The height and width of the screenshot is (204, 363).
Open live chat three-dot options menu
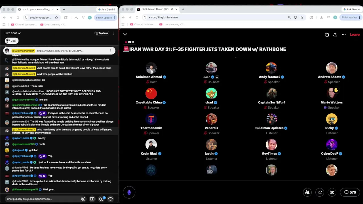(x=113, y=33)
